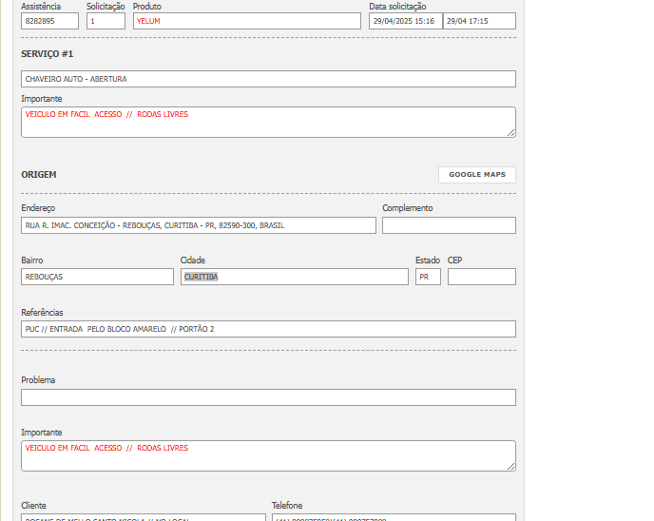Click the Complemento label

coord(408,207)
